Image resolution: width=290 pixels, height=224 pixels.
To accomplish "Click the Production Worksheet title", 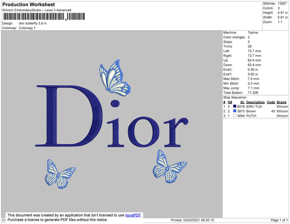I will pyautogui.click(x=29, y=4).
